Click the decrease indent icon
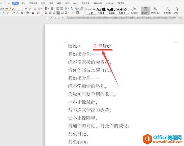The width and height of the screenshot is (184, 146). pyautogui.click(x=57, y=9)
